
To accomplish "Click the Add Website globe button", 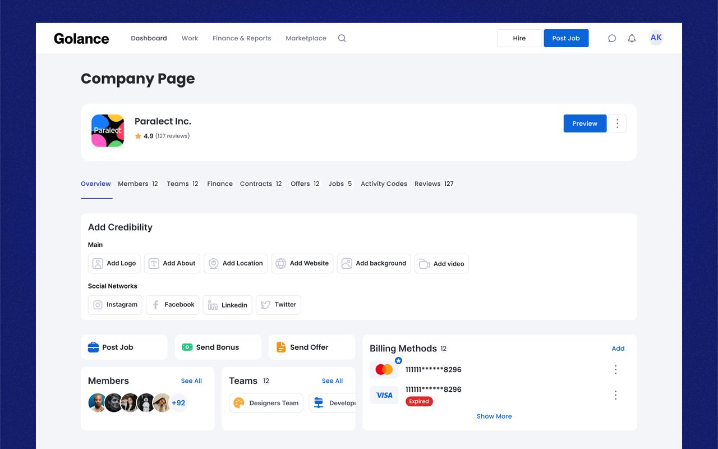I will pos(302,263).
